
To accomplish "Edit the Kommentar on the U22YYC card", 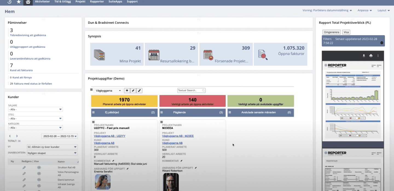I will (113, 161).
